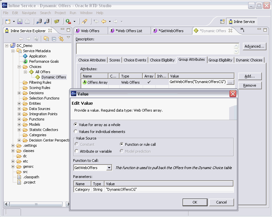Screen dimensions: 272x217
Task: Expand the Entities folder
Action: [x=19, y=103]
